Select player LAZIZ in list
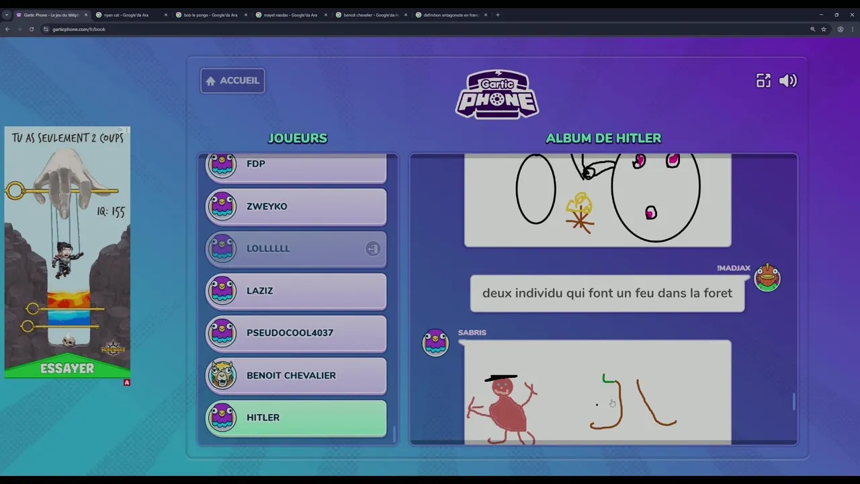Image resolution: width=860 pixels, height=484 pixels. pos(296,291)
